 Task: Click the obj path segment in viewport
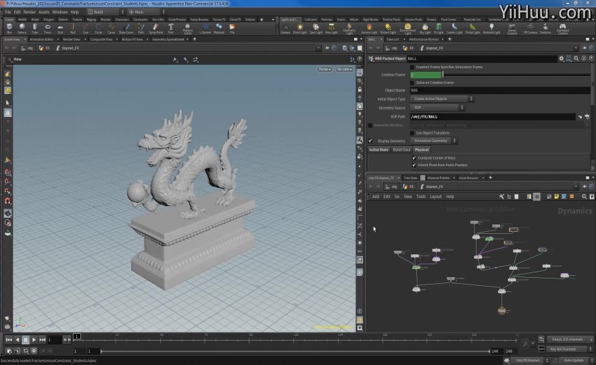click(27, 48)
